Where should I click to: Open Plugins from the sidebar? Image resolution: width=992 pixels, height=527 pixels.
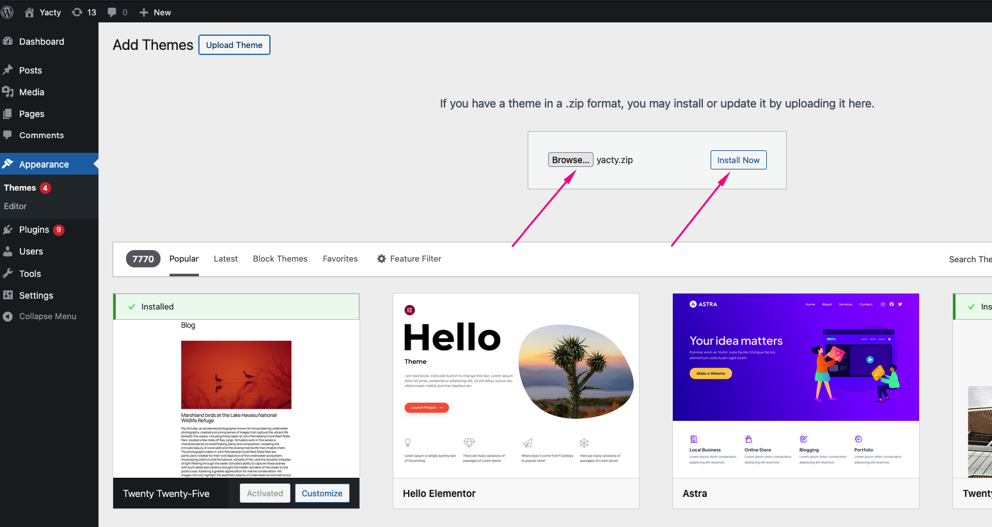(34, 230)
